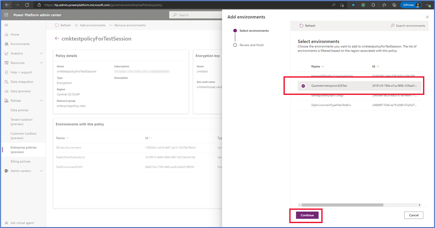Open Enterprise policies (preview)

click(x=24, y=149)
